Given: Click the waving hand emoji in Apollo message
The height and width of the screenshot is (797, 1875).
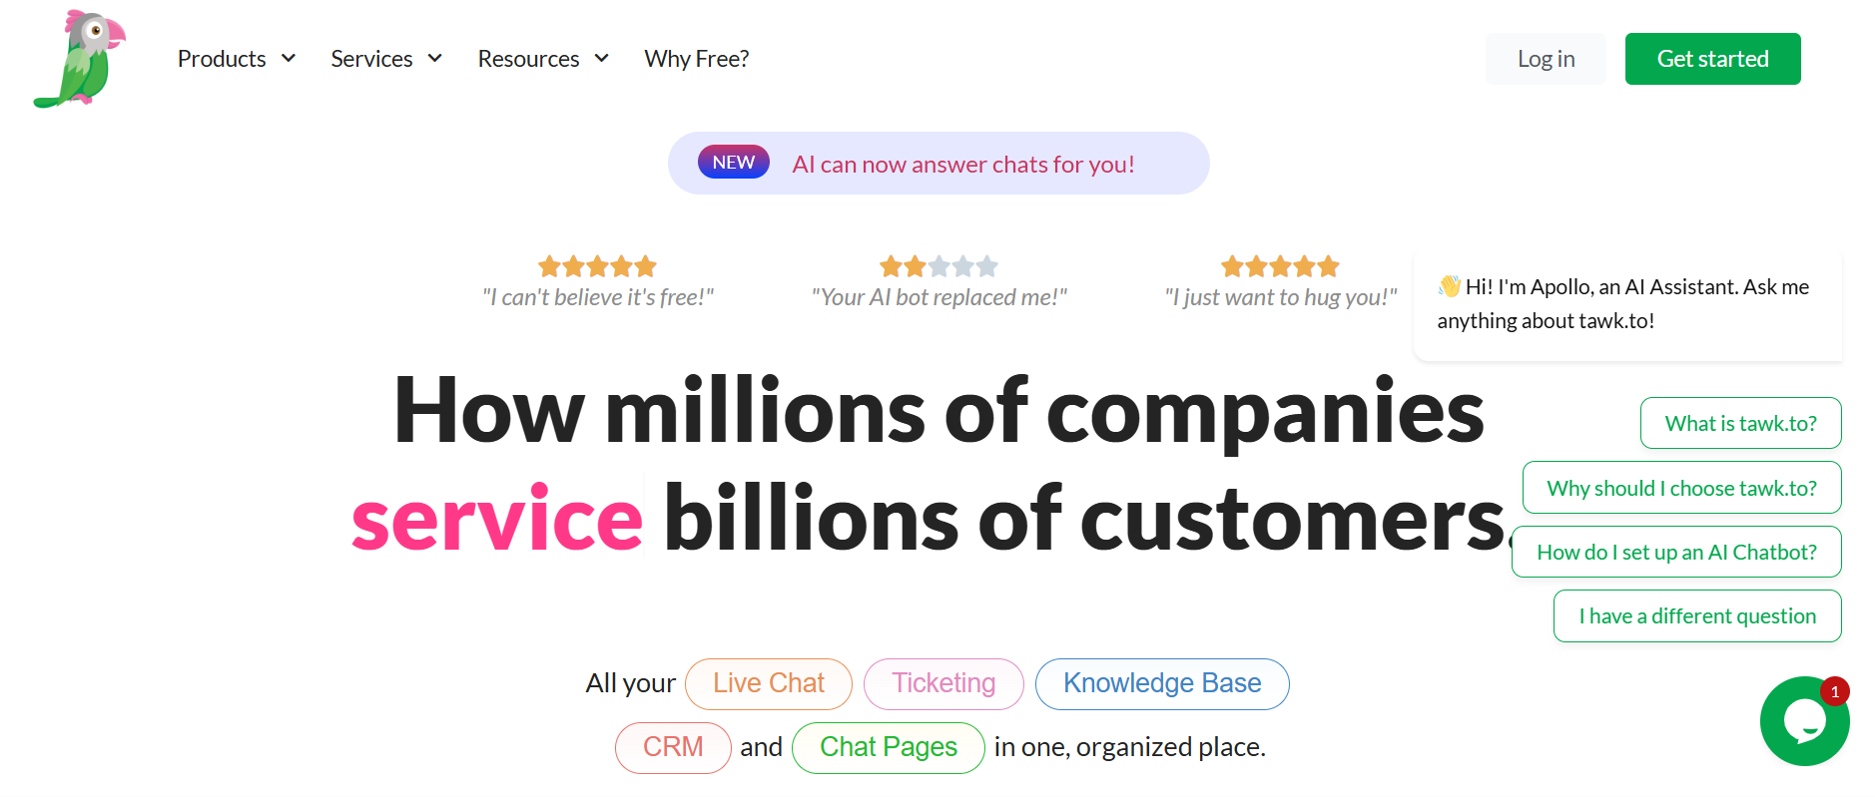Looking at the screenshot, I should [1450, 286].
